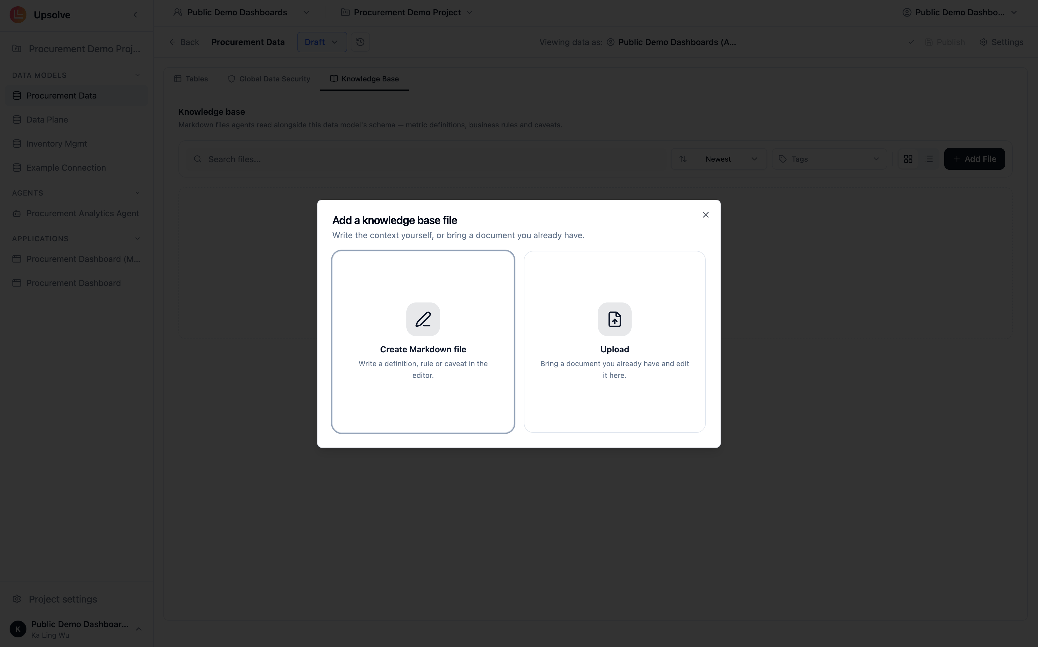Open the Inventory Mgmt data model
Viewport: 1038px width, 647px height.
77,143
